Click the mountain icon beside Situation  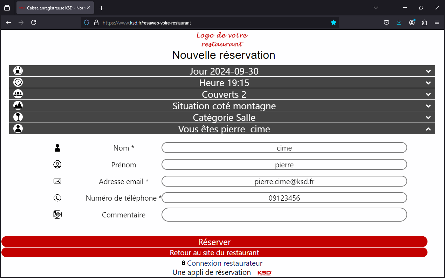click(18, 105)
